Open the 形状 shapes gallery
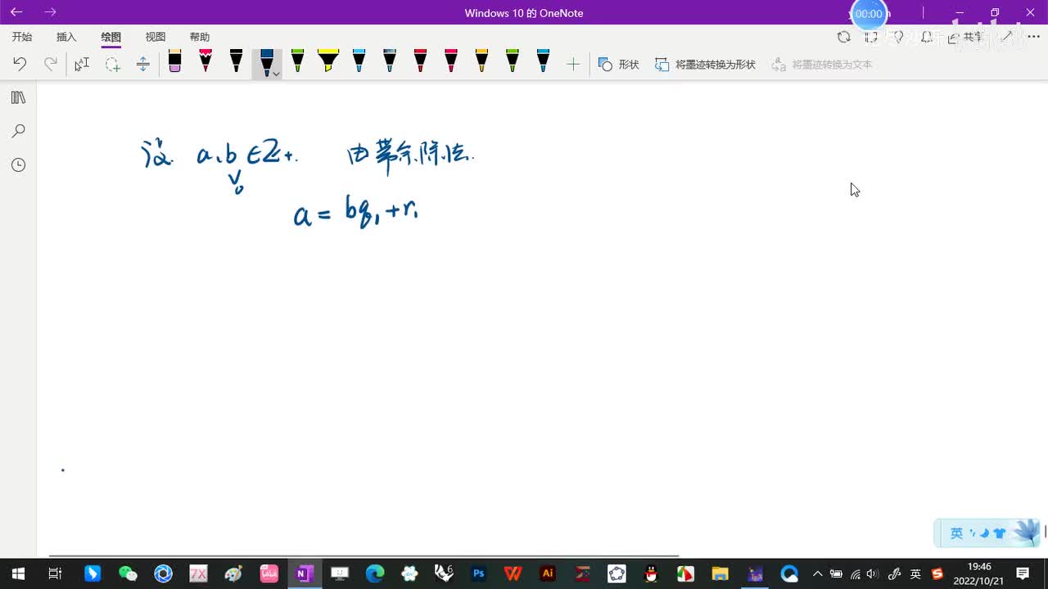 click(618, 64)
